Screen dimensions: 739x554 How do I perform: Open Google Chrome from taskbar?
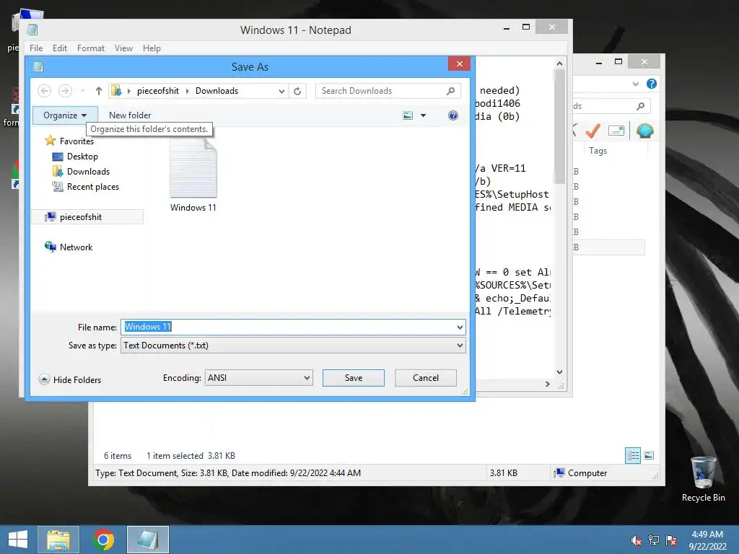(x=103, y=540)
